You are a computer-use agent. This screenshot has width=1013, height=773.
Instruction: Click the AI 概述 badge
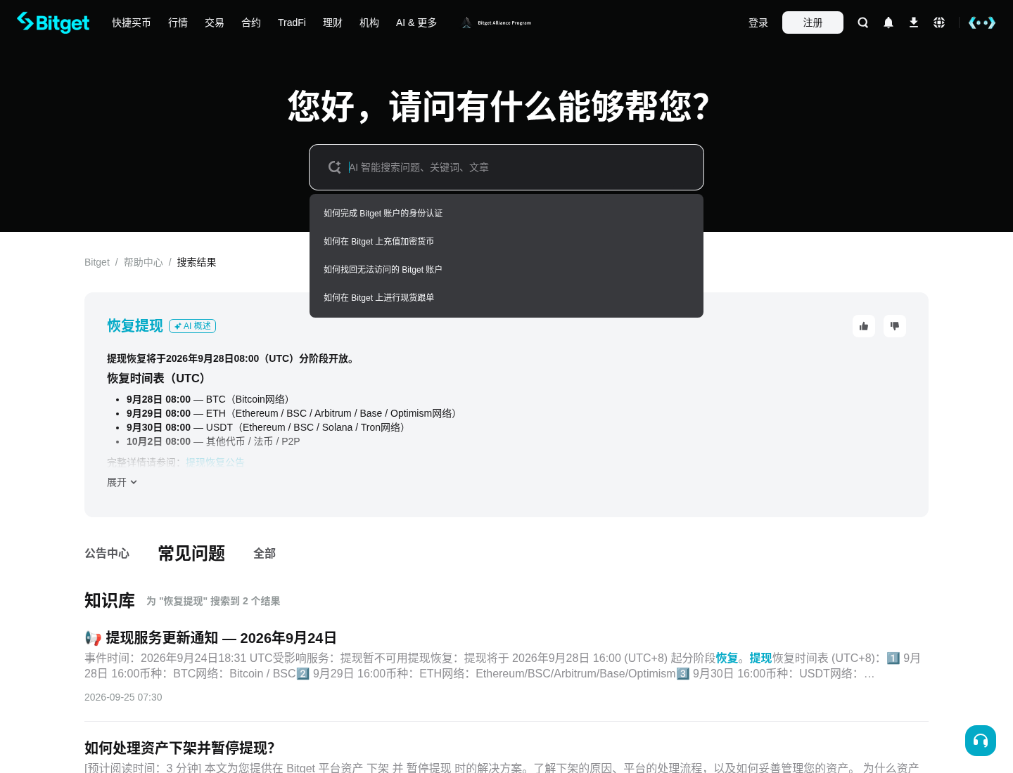coord(192,326)
